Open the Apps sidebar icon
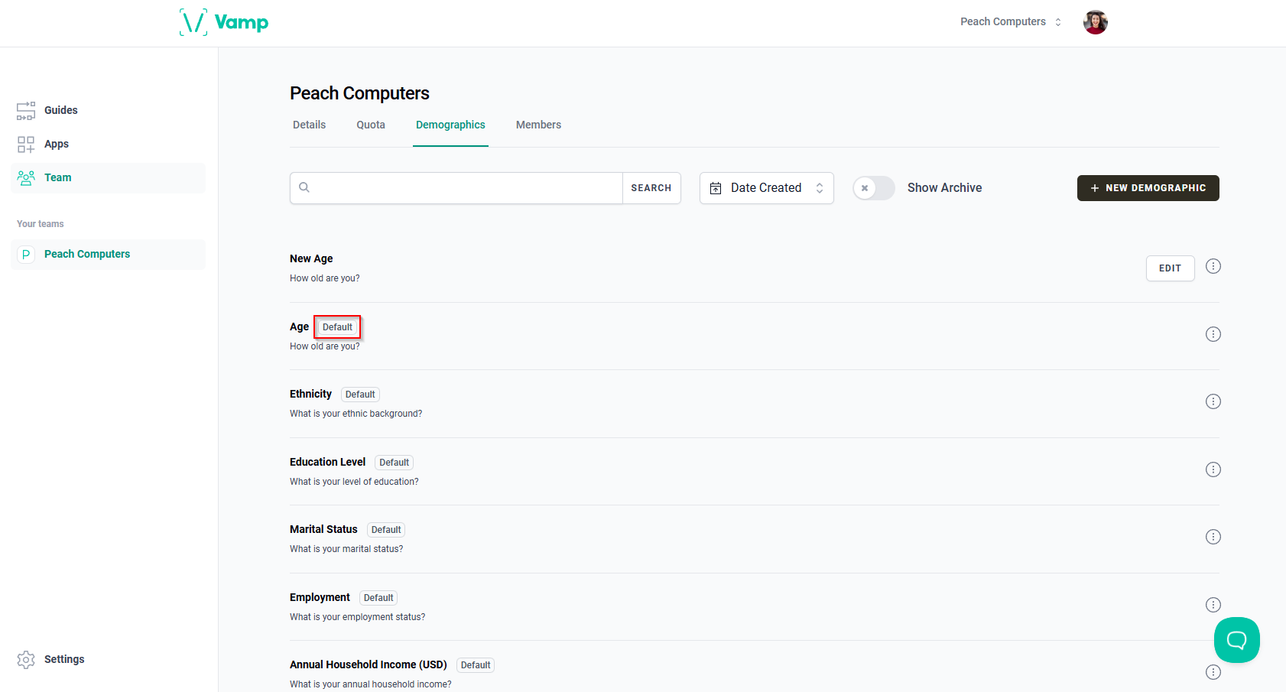Image resolution: width=1286 pixels, height=692 pixels. (26, 145)
